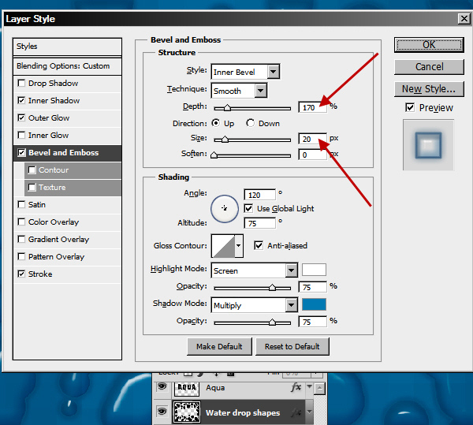Click the Water drop shapes layer thumbnail
Image resolution: width=473 pixels, height=425 pixels.
coord(186,412)
